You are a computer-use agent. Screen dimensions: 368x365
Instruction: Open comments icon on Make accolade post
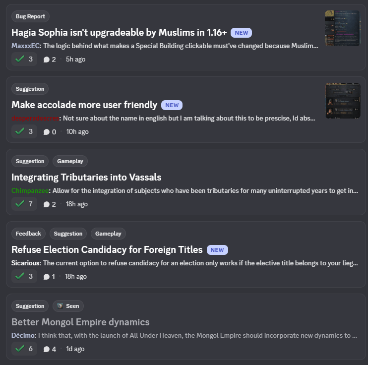click(47, 132)
